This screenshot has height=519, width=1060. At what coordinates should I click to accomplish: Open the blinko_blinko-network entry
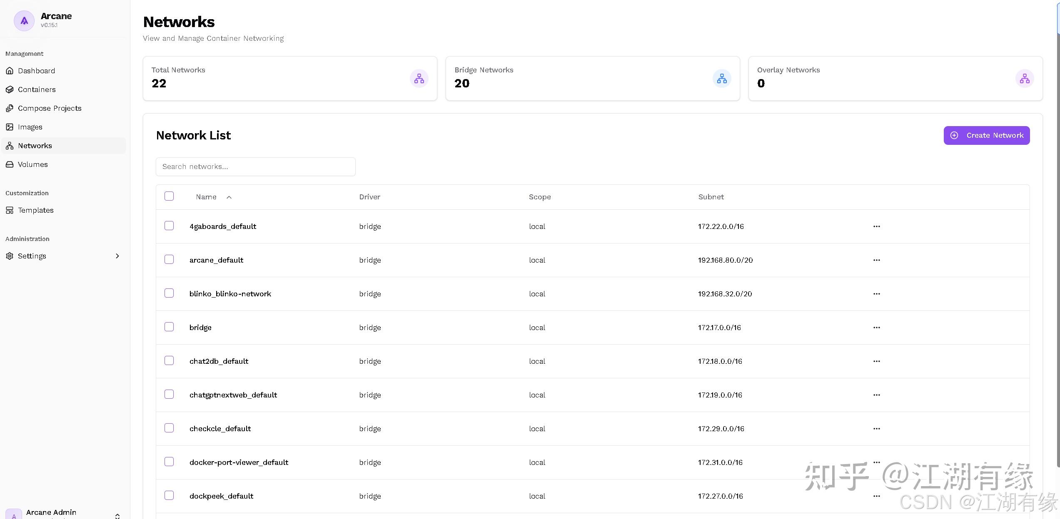[230, 294]
